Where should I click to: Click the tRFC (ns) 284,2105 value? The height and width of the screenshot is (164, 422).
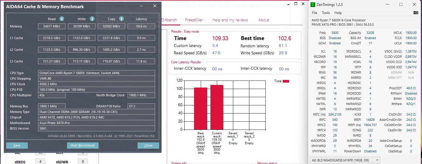(335, 114)
